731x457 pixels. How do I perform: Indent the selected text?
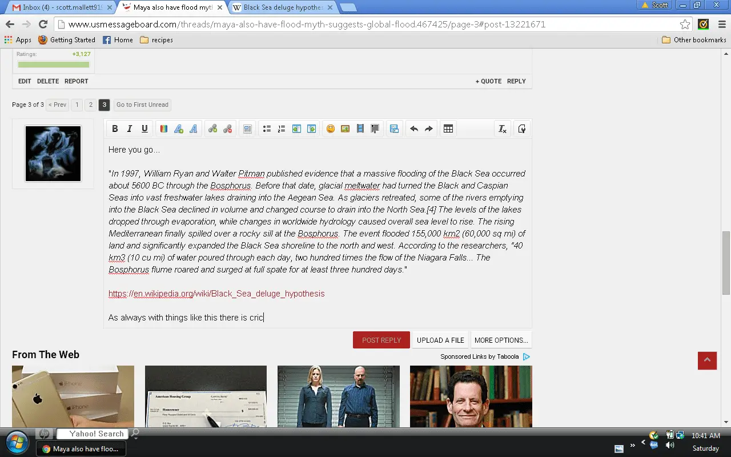[x=311, y=129]
